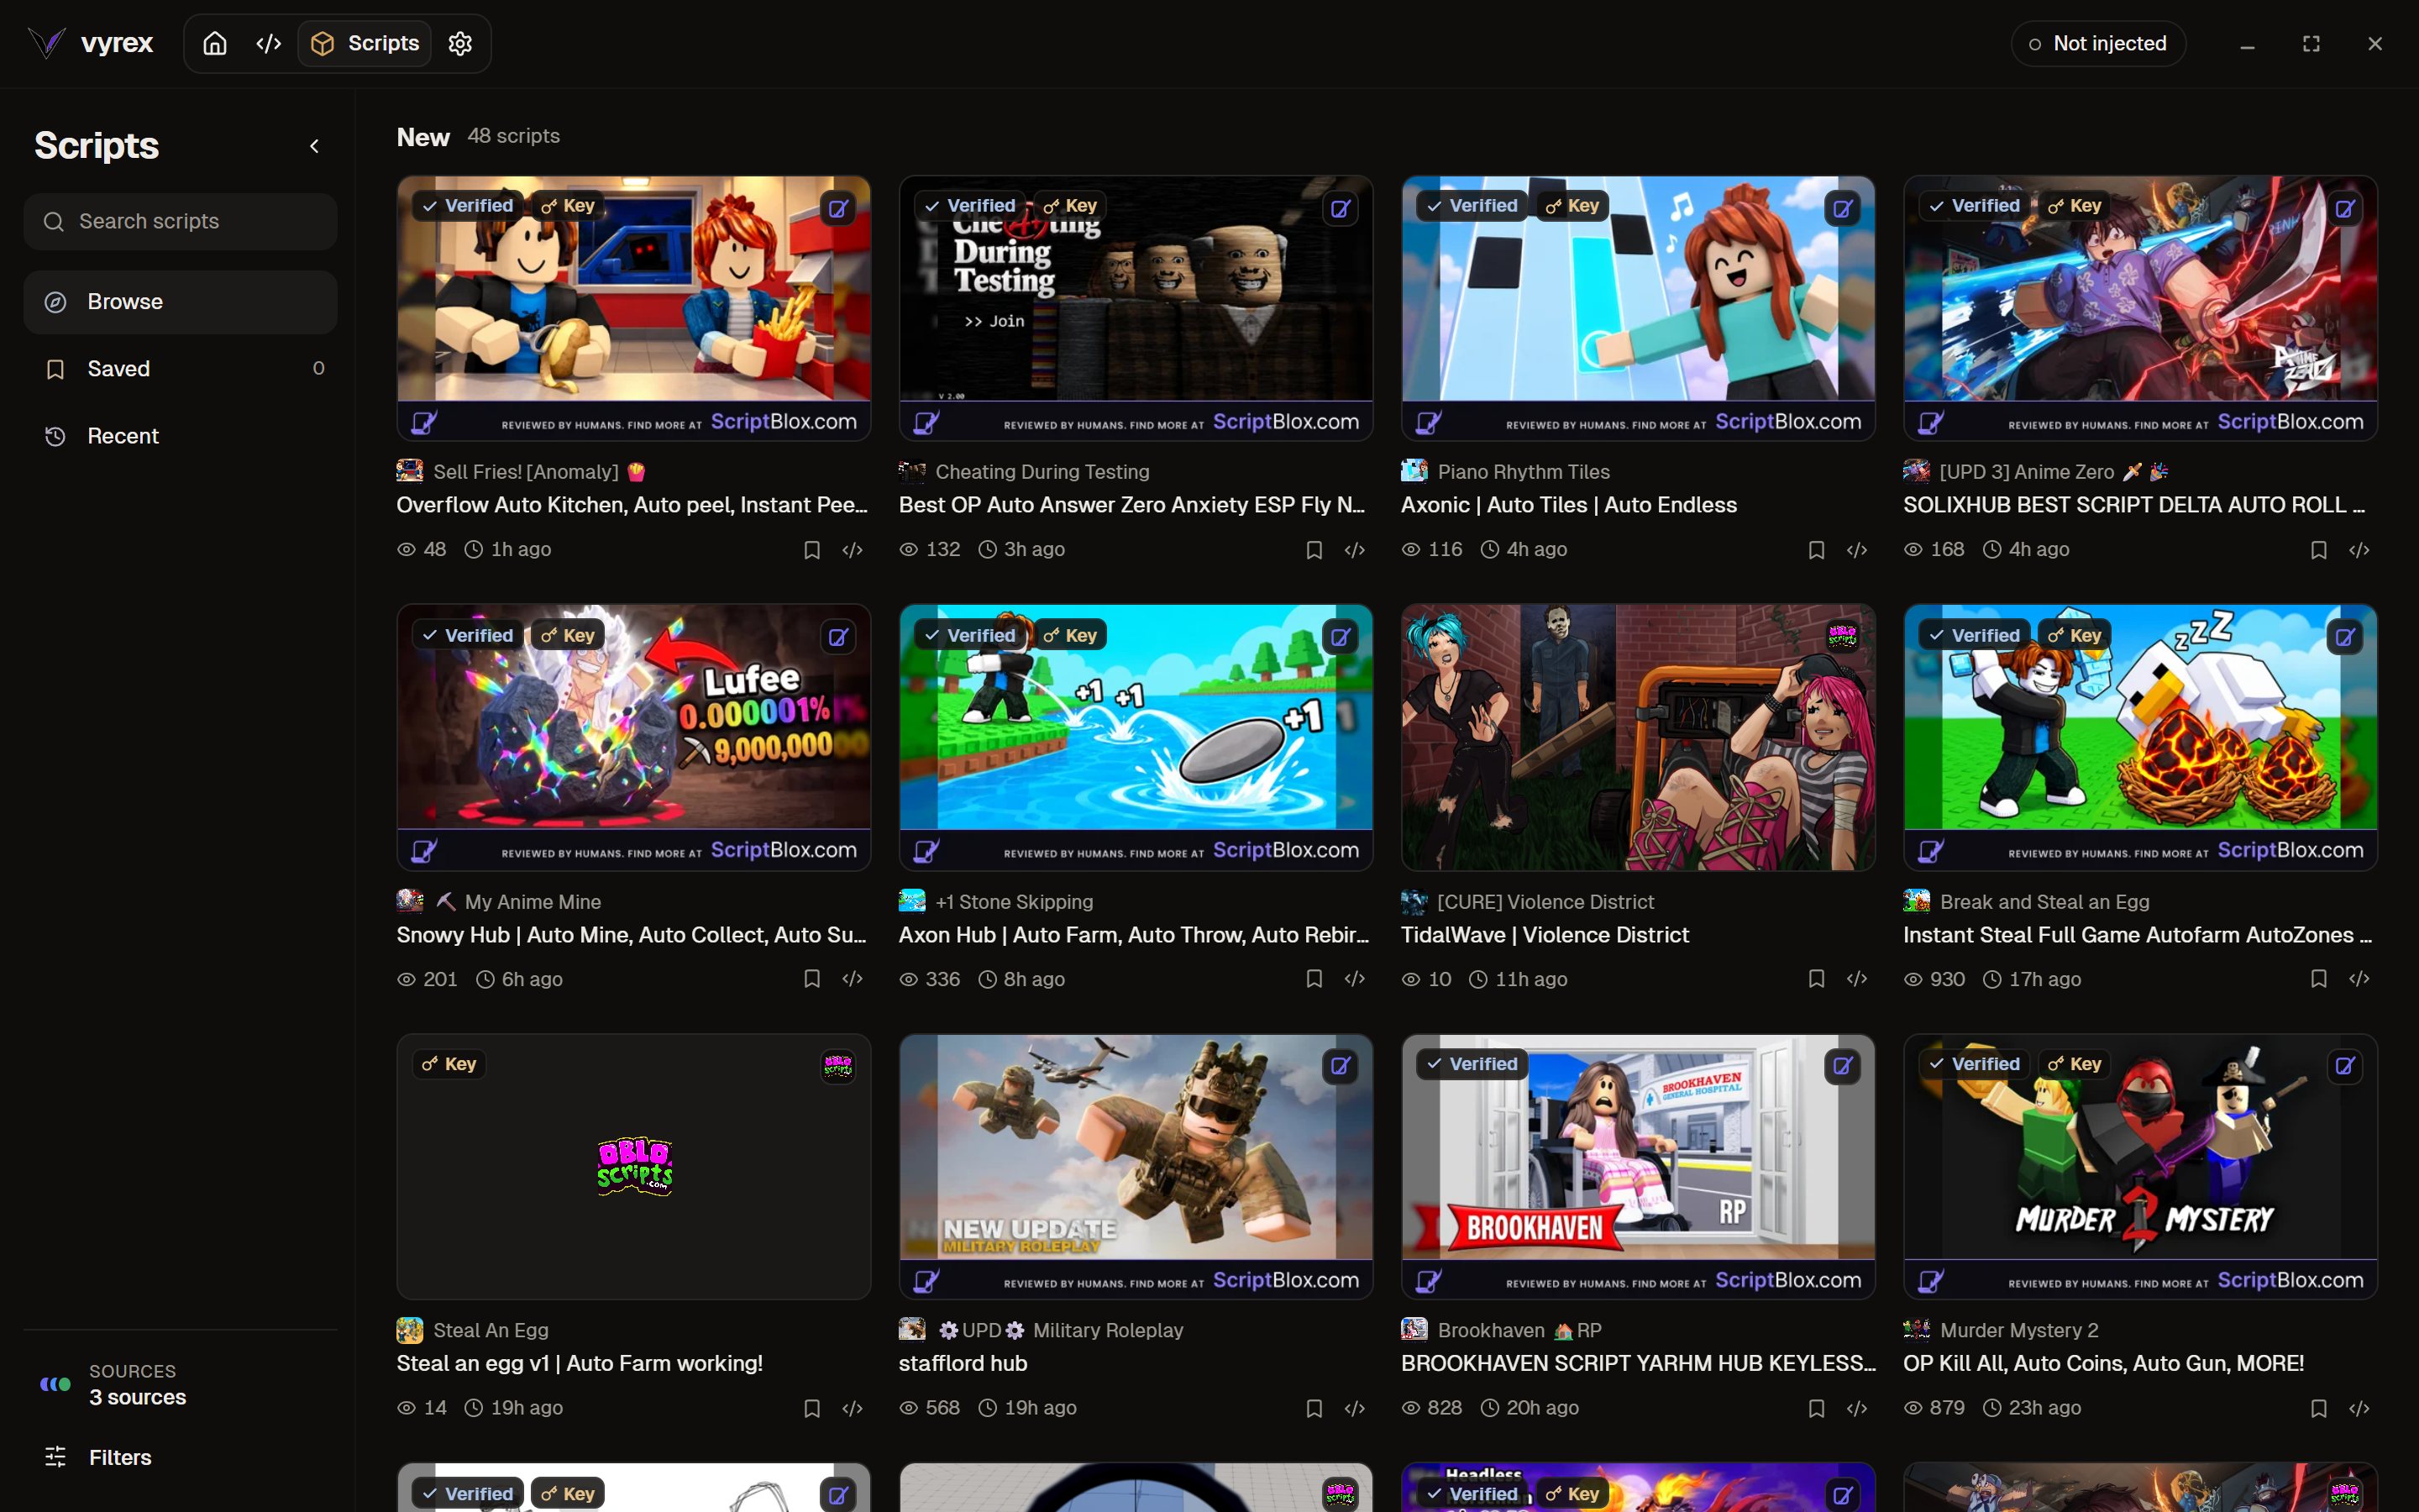Viewport: 2419px width, 1512px height.
Task: View code of Steal an egg v1 script
Action: point(853,1408)
